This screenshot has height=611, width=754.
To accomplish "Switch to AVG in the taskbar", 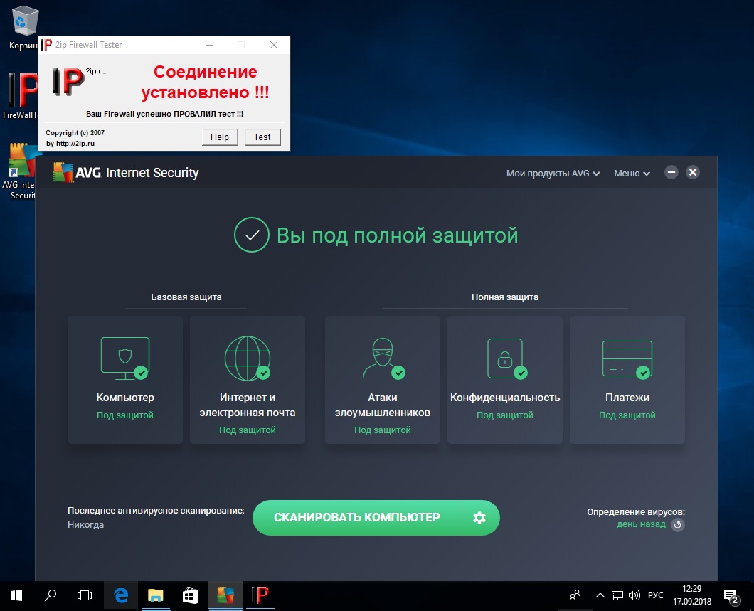I will (x=225, y=596).
